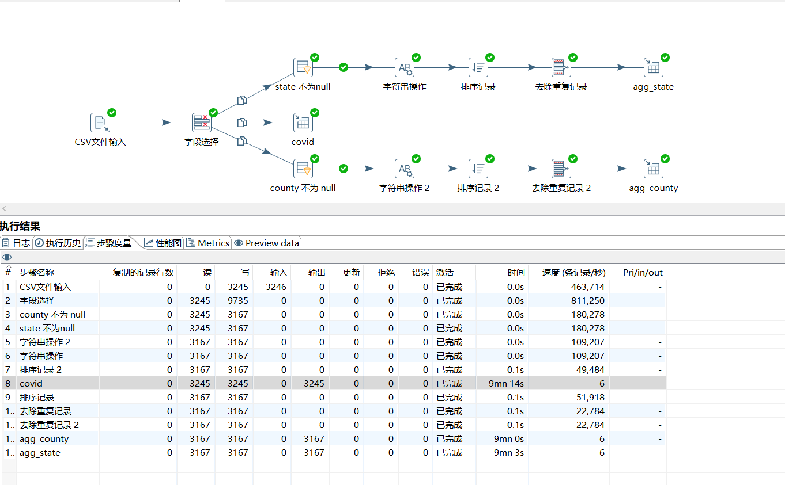Viewport: 785px width, 485px height.
Task: Select the covid row in the metrics table
Action: click(333, 383)
